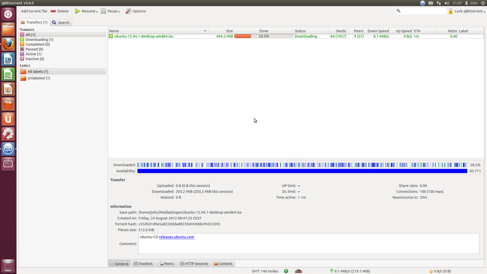Open Firefox from the Ubuntu launcher

coord(8,44)
